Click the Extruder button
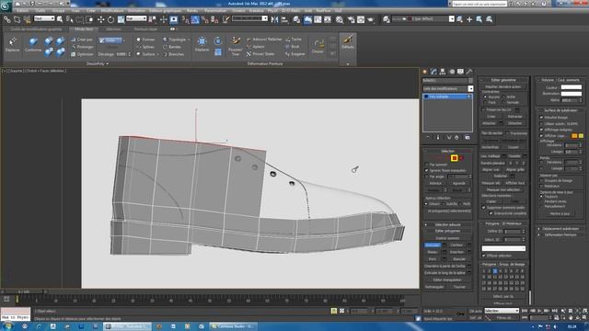The height and width of the screenshot is (331, 589). click(x=432, y=245)
